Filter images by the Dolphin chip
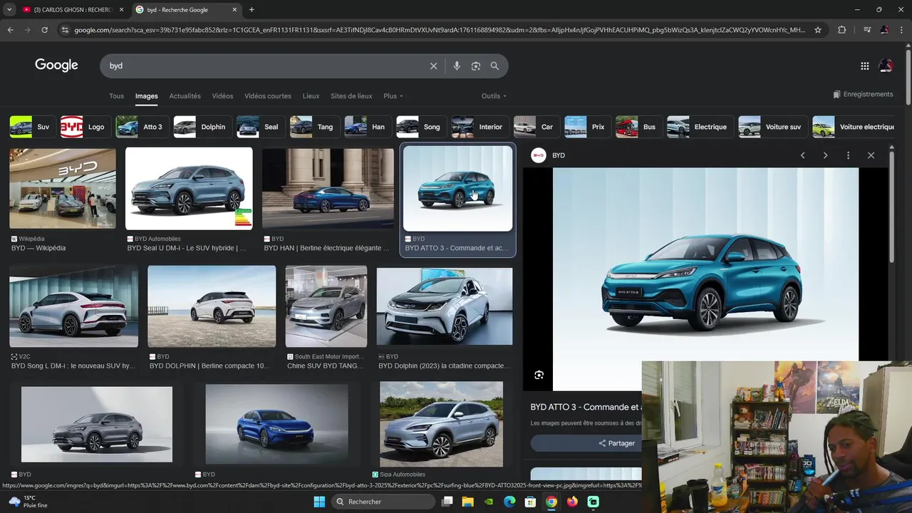The image size is (912, 513). pyautogui.click(x=202, y=127)
